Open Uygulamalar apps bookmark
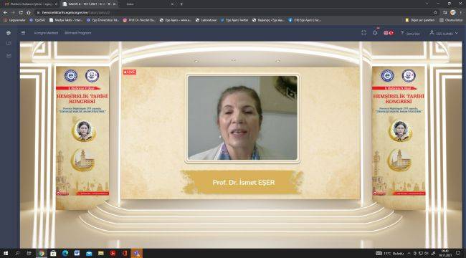Image resolution: width=466 pixels, height=258 pixels. (x=14, y=20)
